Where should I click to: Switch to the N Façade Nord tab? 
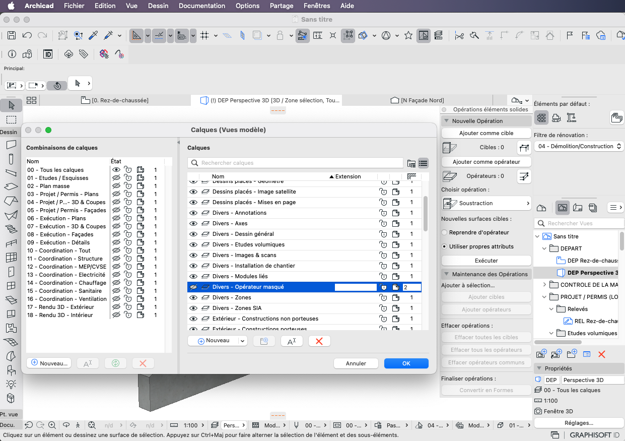(418, 100)
